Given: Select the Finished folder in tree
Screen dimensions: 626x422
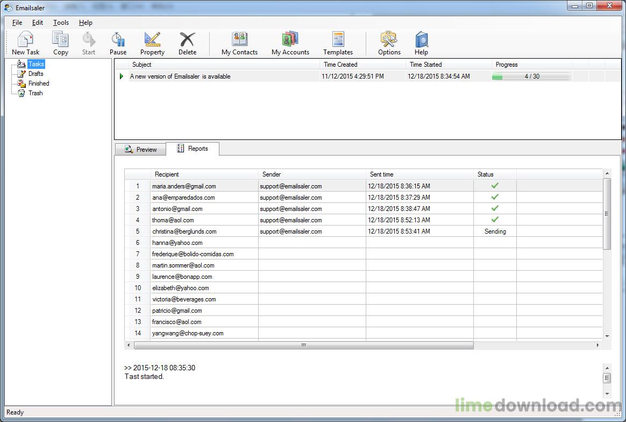Looking at the screenshot, I should pos(39,83).
